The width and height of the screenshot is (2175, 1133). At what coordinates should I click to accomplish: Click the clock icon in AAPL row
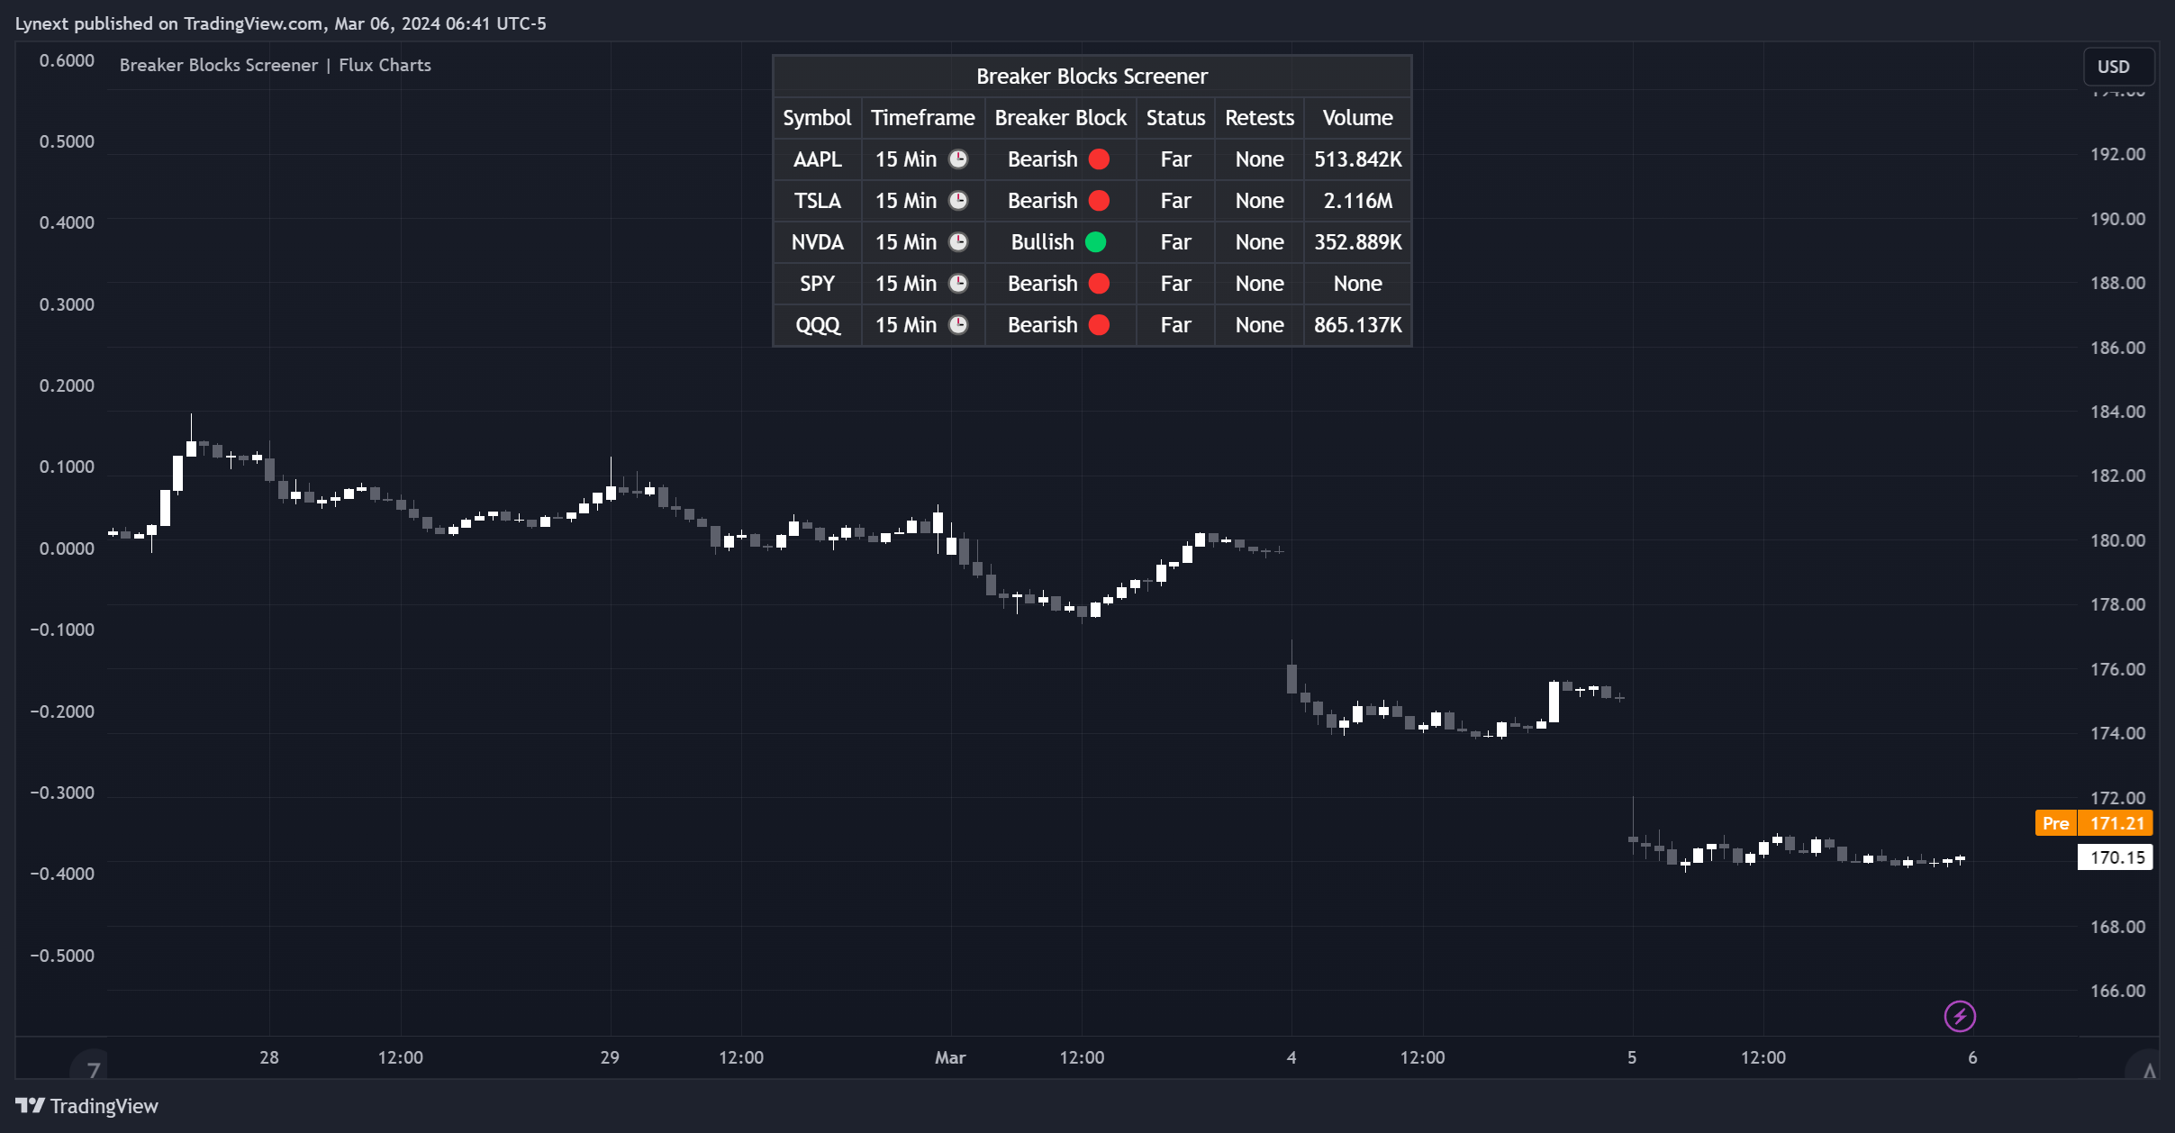pyautogui.click(x=958, y=159)
